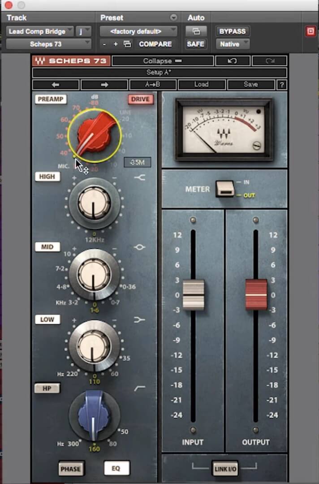Open the Lead Comp Bridge track selector
The width and height of the screenshot is (319, 484).
click(39, 31)
